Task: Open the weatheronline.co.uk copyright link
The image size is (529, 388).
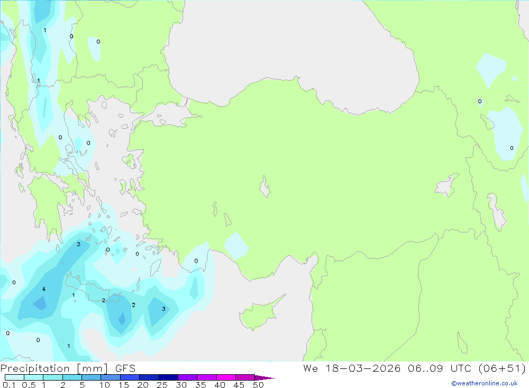Action: (485, 383)
